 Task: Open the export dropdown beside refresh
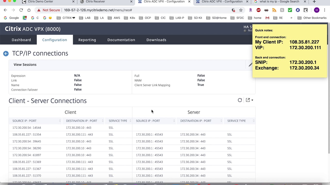(249, 100)
